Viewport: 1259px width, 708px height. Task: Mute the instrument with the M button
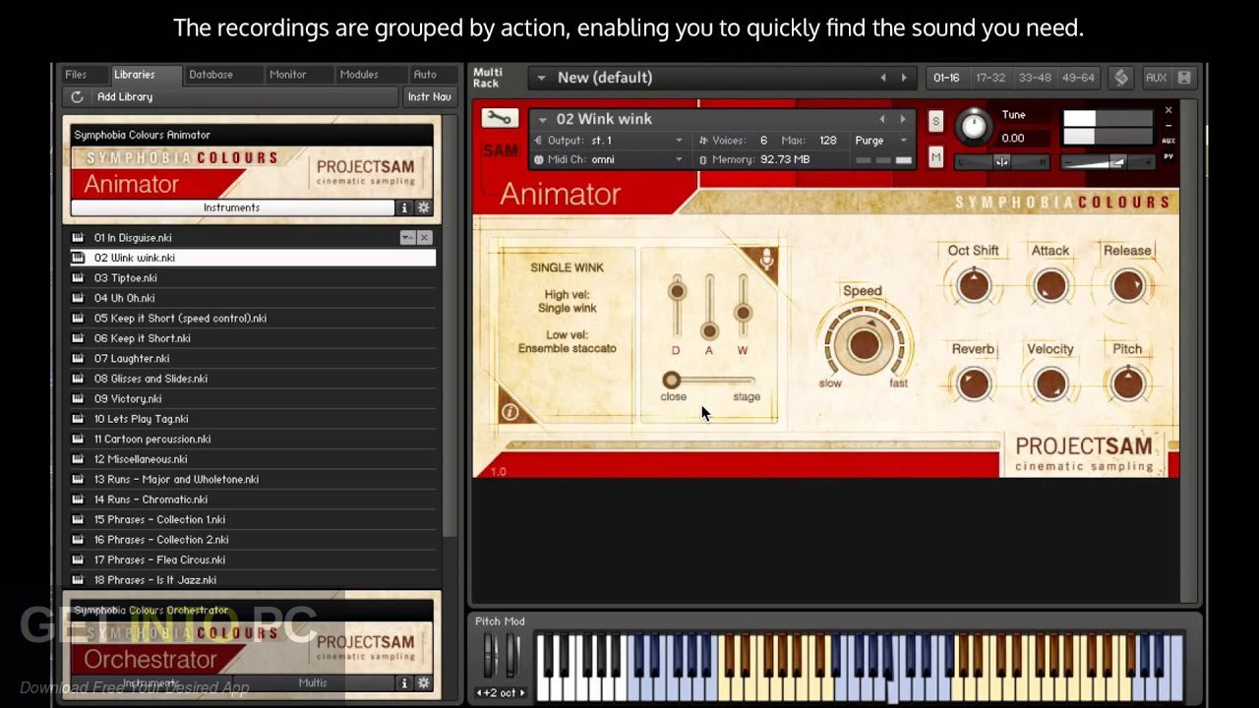click(935, 157)
